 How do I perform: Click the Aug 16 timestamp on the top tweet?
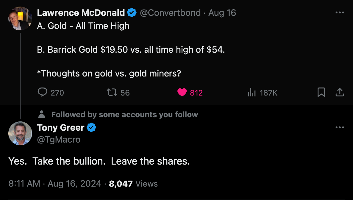(222, 12)
